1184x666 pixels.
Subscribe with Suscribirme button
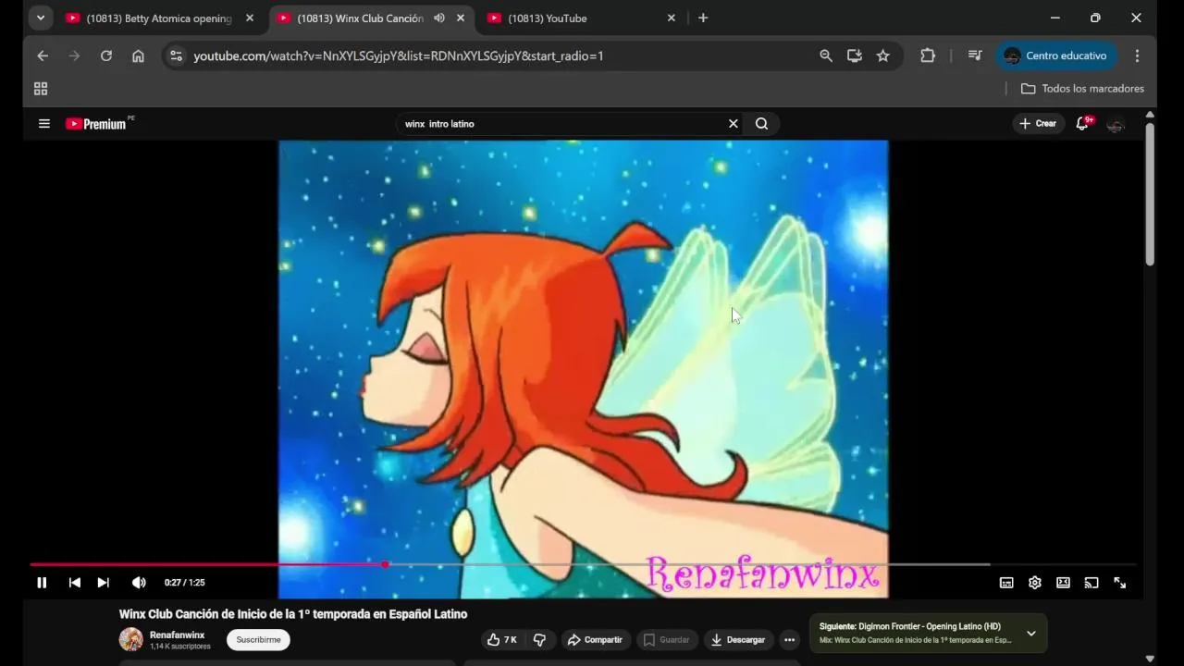[258, 640]
